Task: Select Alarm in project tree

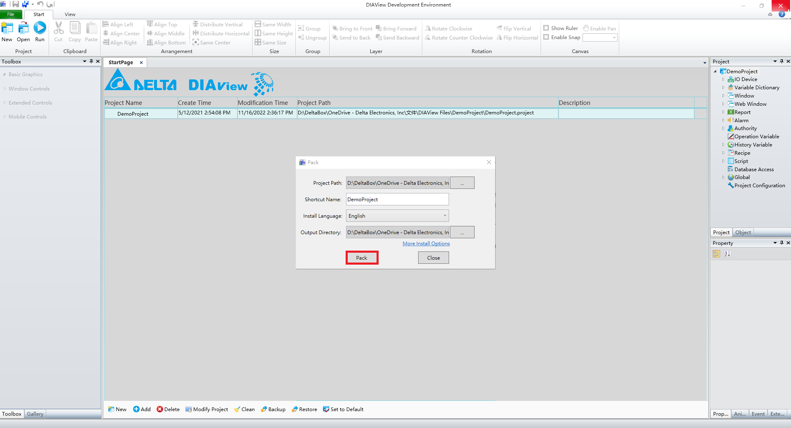Action: pyautogui.click(x=741, y=120)
